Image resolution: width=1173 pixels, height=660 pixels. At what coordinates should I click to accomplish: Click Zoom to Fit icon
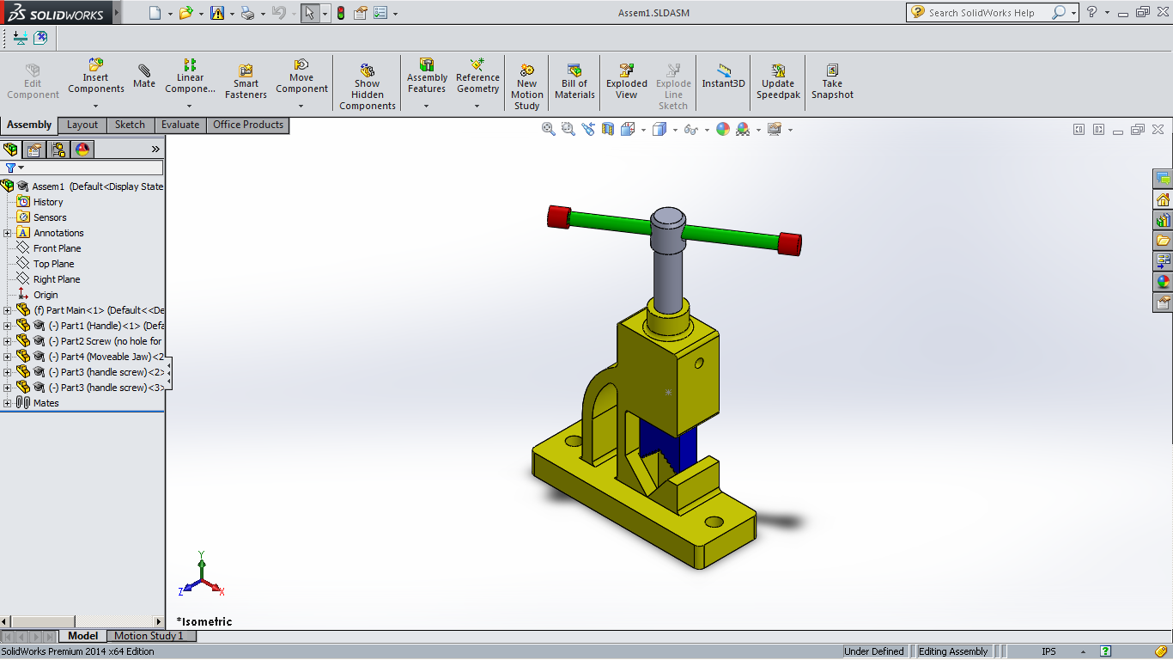pyautogui.click(x=549, y=129)
